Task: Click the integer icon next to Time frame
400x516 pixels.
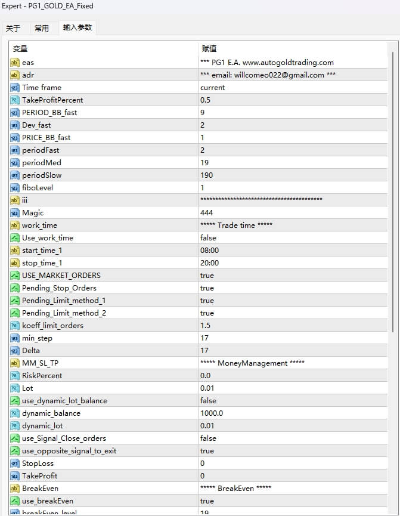Action: [14, 88]
